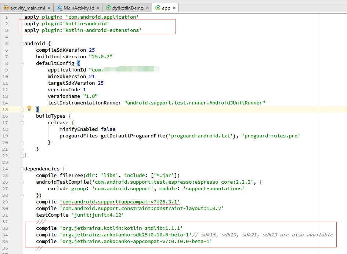This screenshot has height=254, width=347.
Task: Collapse the android block fold marker
Action: coord(22,44)
